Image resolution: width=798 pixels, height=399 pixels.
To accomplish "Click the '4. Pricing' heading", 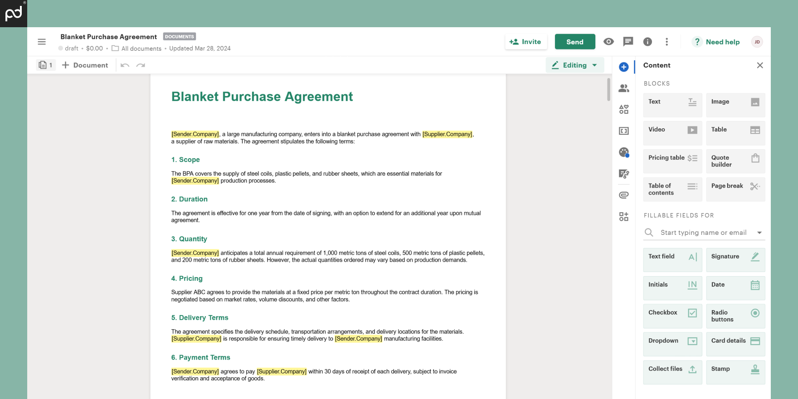I will click(187, 278).
